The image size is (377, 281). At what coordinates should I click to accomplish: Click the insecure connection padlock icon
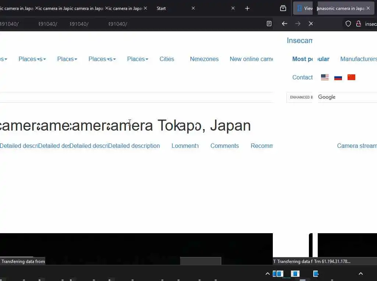pyautogui.click(x=359, y=24)
